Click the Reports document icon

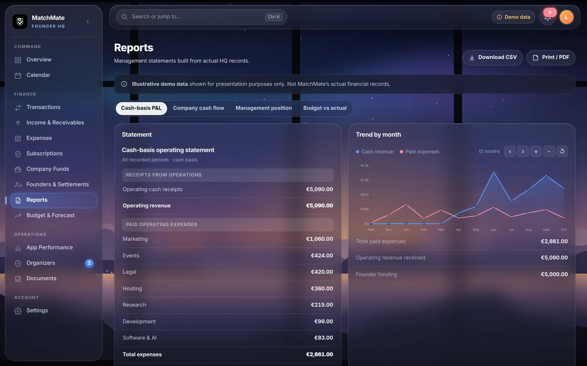pyautogui.click(x=18, y=200)
